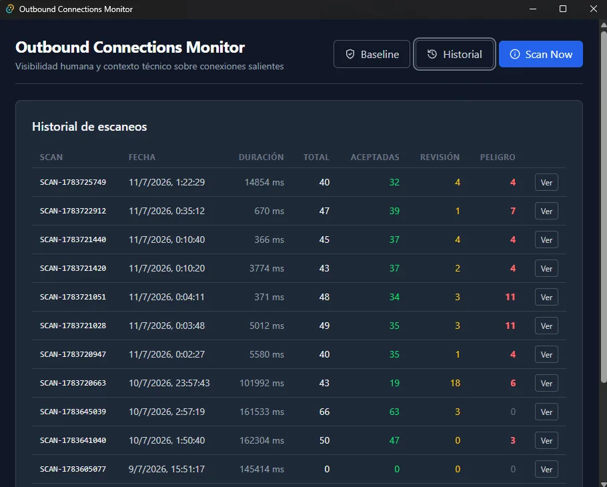Start a scan with Scan Now
The height and width of the screenshot is (487, 607).
point(541,54)
